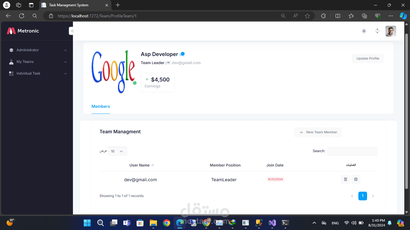Reload the page with the refresh icon

22,16
